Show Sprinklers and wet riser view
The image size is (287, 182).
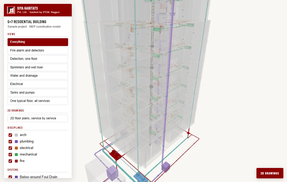(38, 67)
